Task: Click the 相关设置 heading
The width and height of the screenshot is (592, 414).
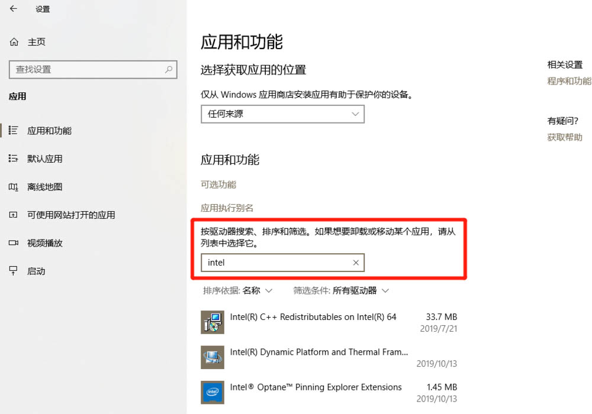Action: 565,64
